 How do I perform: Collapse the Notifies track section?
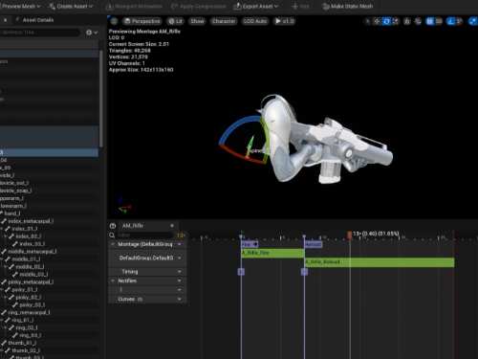[x=113, y=280]
